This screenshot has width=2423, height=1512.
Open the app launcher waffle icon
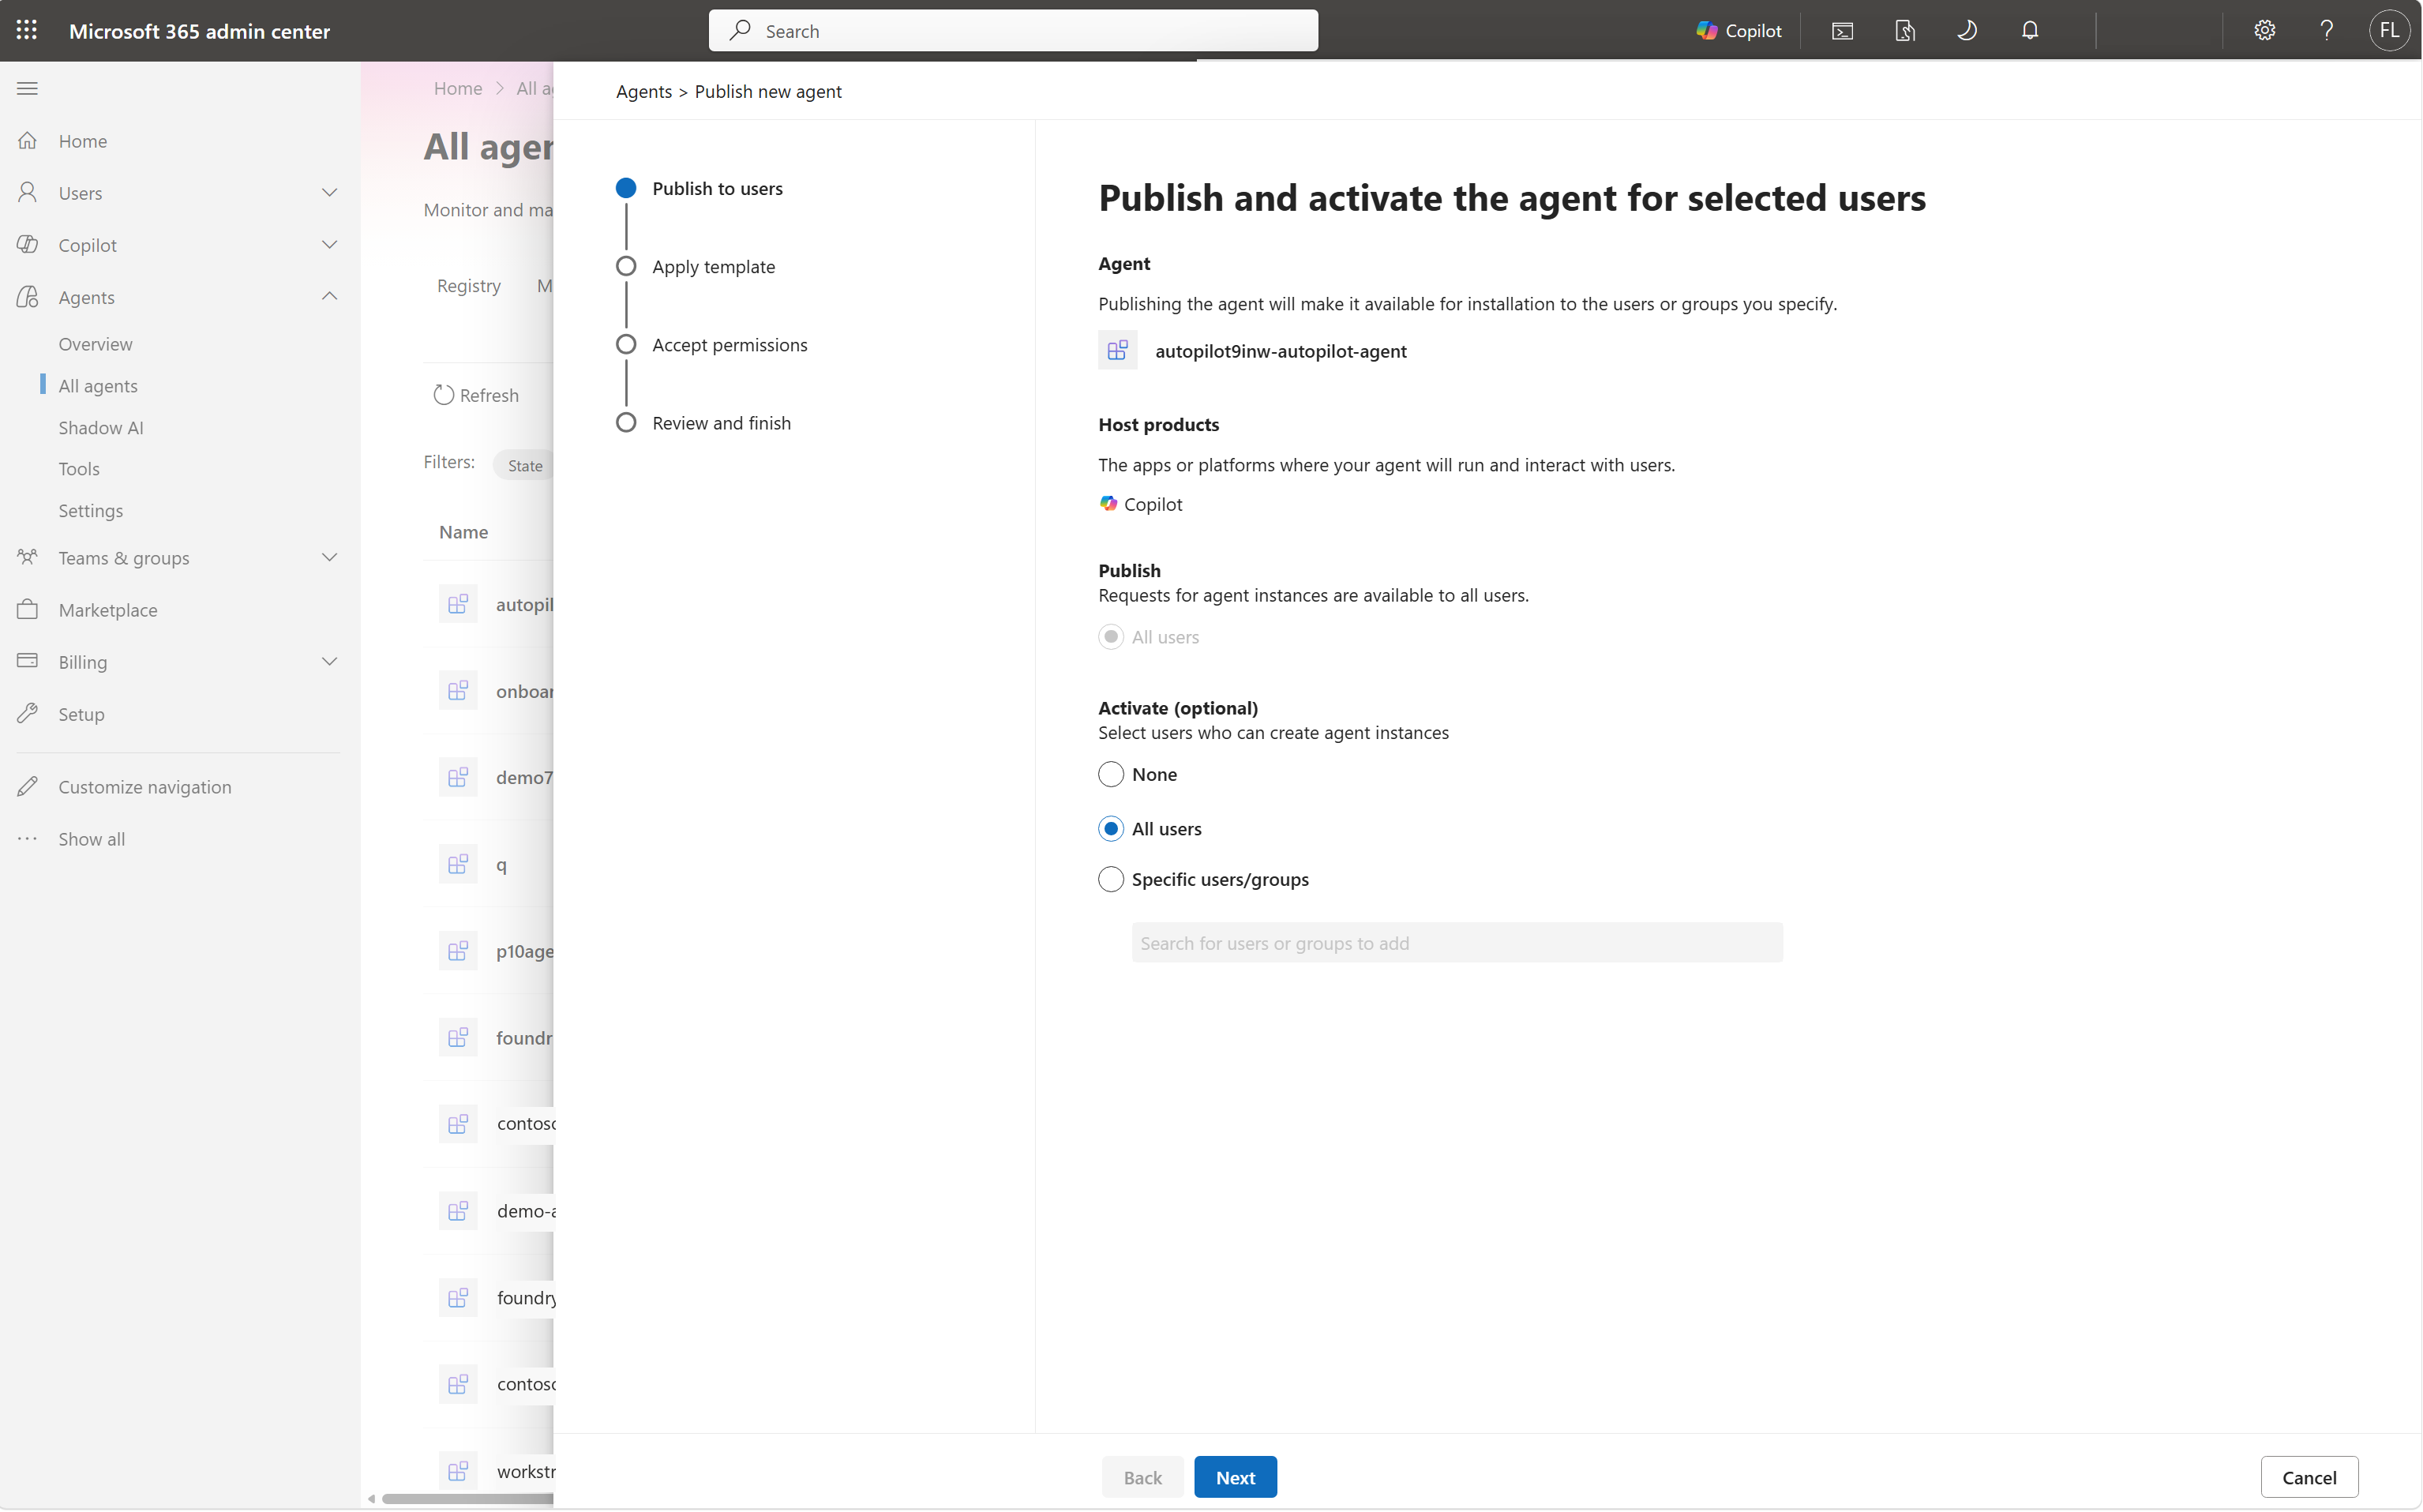pyautogui.click(x=27, y=30)
